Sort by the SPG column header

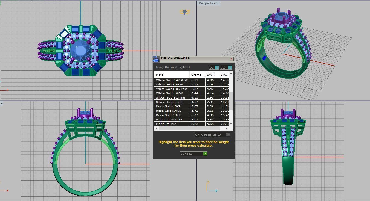[224, 75]
